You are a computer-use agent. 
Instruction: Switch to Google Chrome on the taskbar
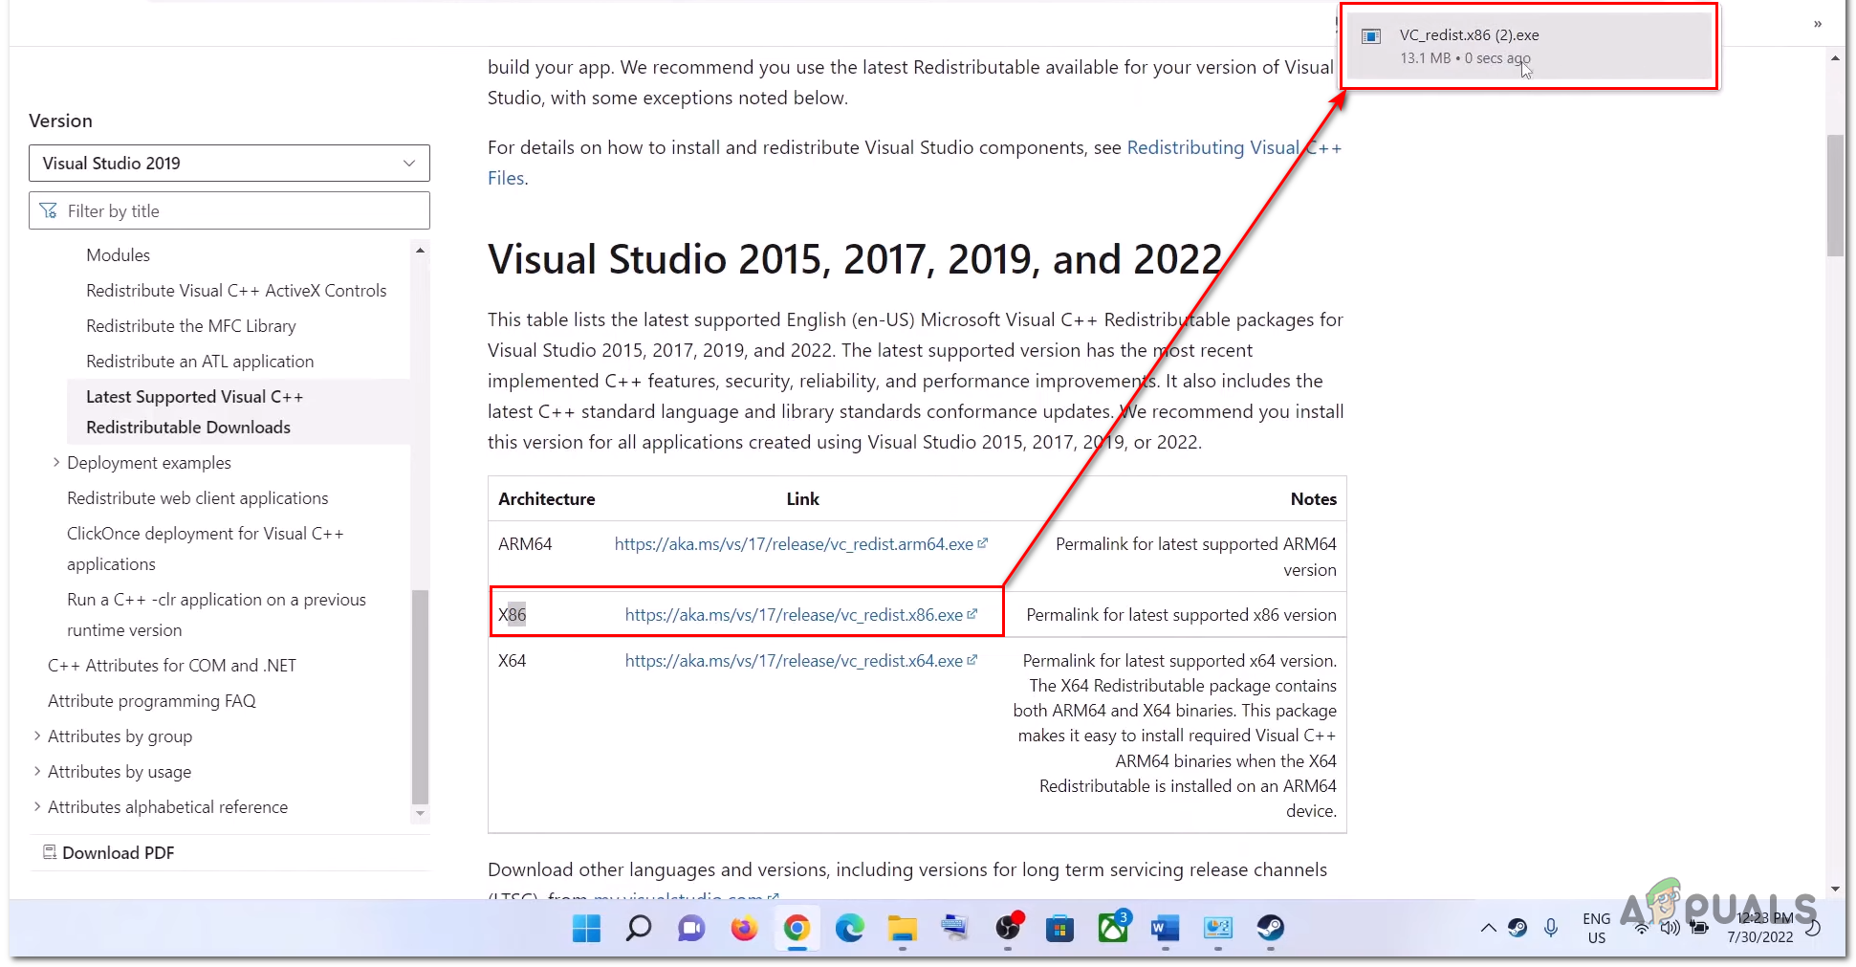797,928
